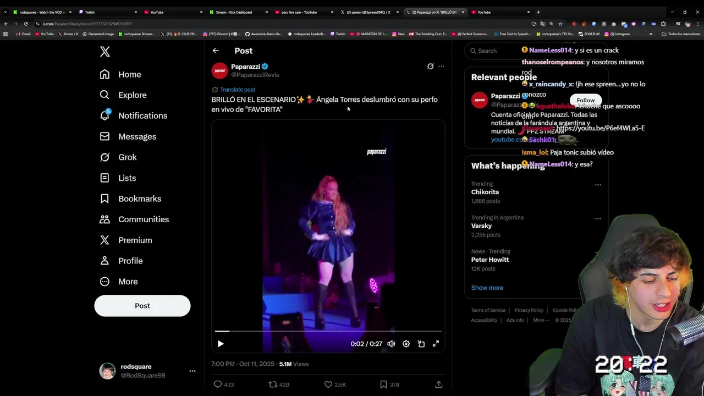Open Privacy Policy footer link

coord(529,310)
